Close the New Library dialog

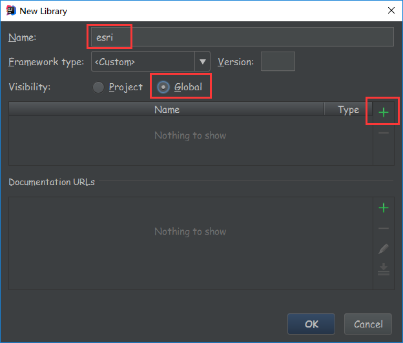[391, 10]
